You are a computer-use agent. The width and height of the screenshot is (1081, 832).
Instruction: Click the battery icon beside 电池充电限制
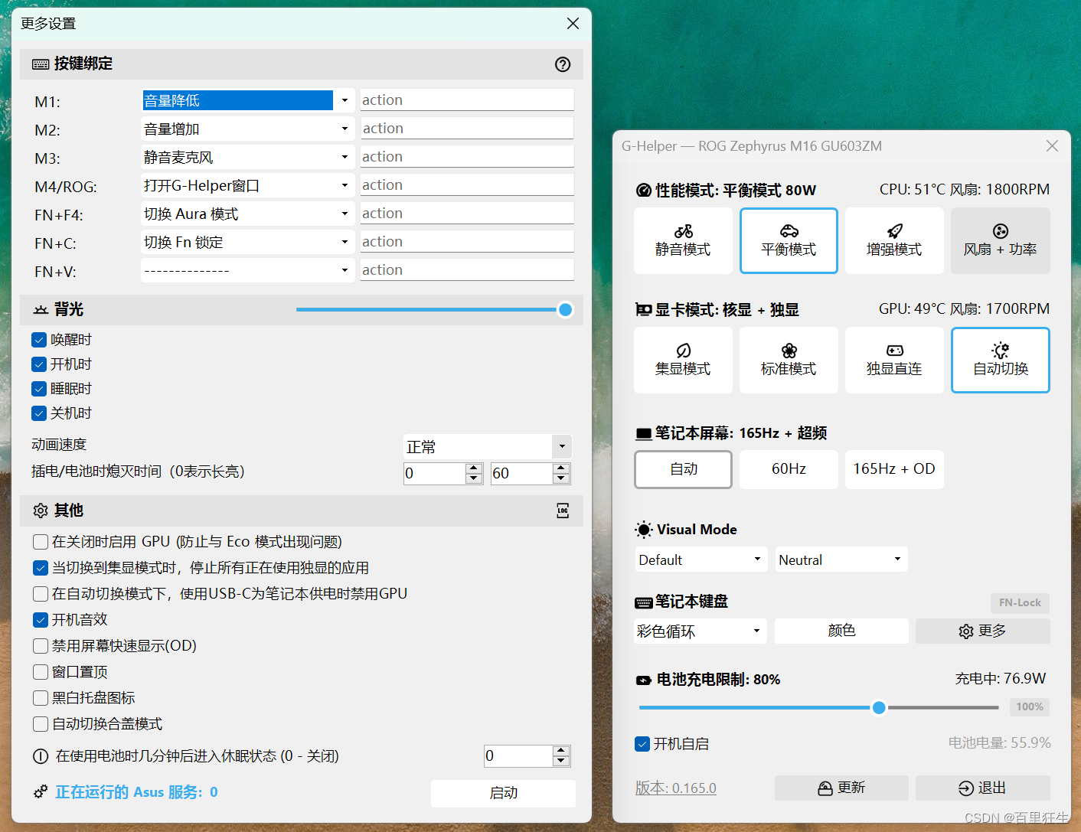tap(644, 680)
